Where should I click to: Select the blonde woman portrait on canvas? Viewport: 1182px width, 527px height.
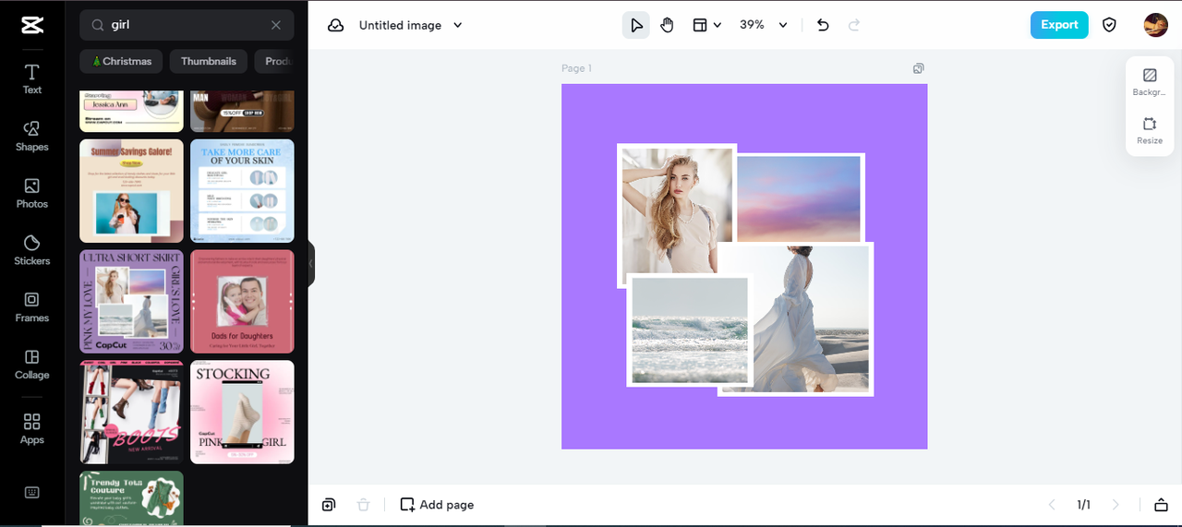tap(676, 211)
